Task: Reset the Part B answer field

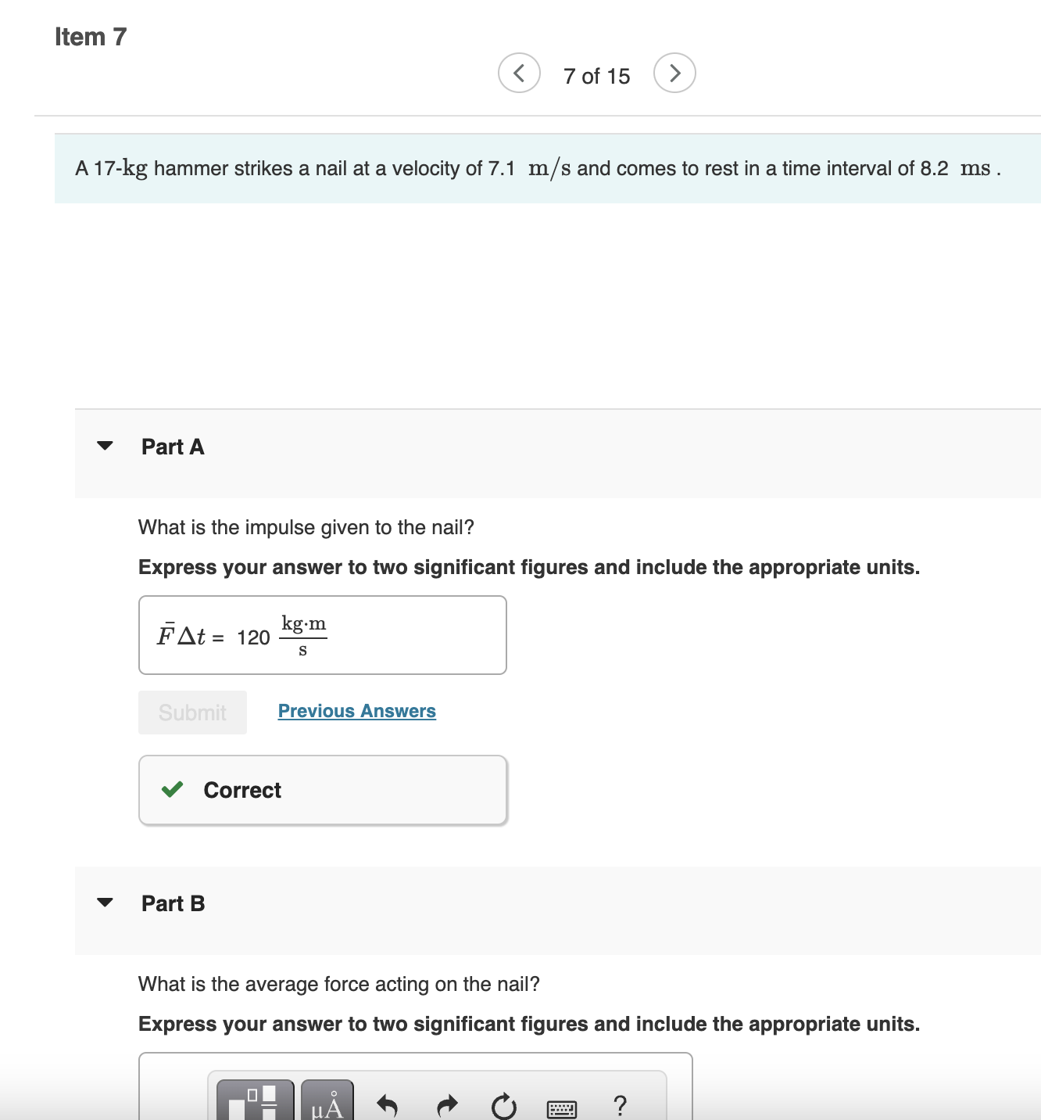Action: coord(505,1104)
